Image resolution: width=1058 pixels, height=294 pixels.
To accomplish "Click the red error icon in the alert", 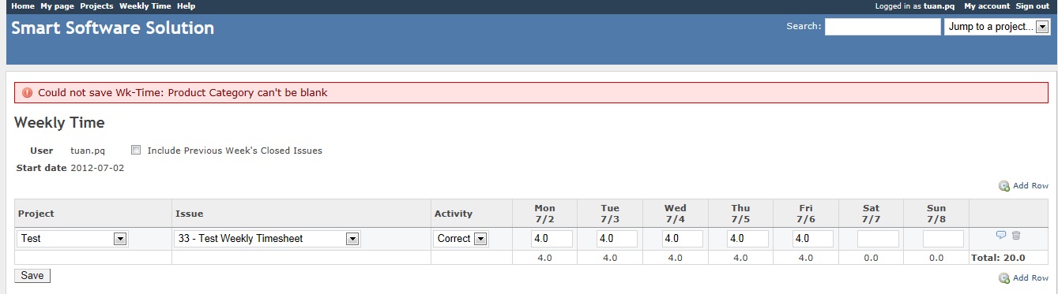I will (28, 92).
